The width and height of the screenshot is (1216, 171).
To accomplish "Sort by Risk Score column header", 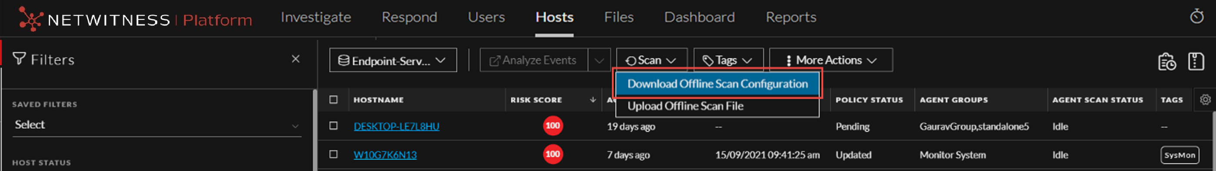I will (x=536, y=99).
